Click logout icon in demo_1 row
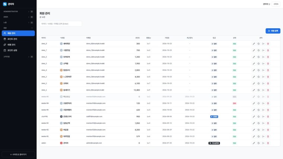283x159 pixels. 263,90
